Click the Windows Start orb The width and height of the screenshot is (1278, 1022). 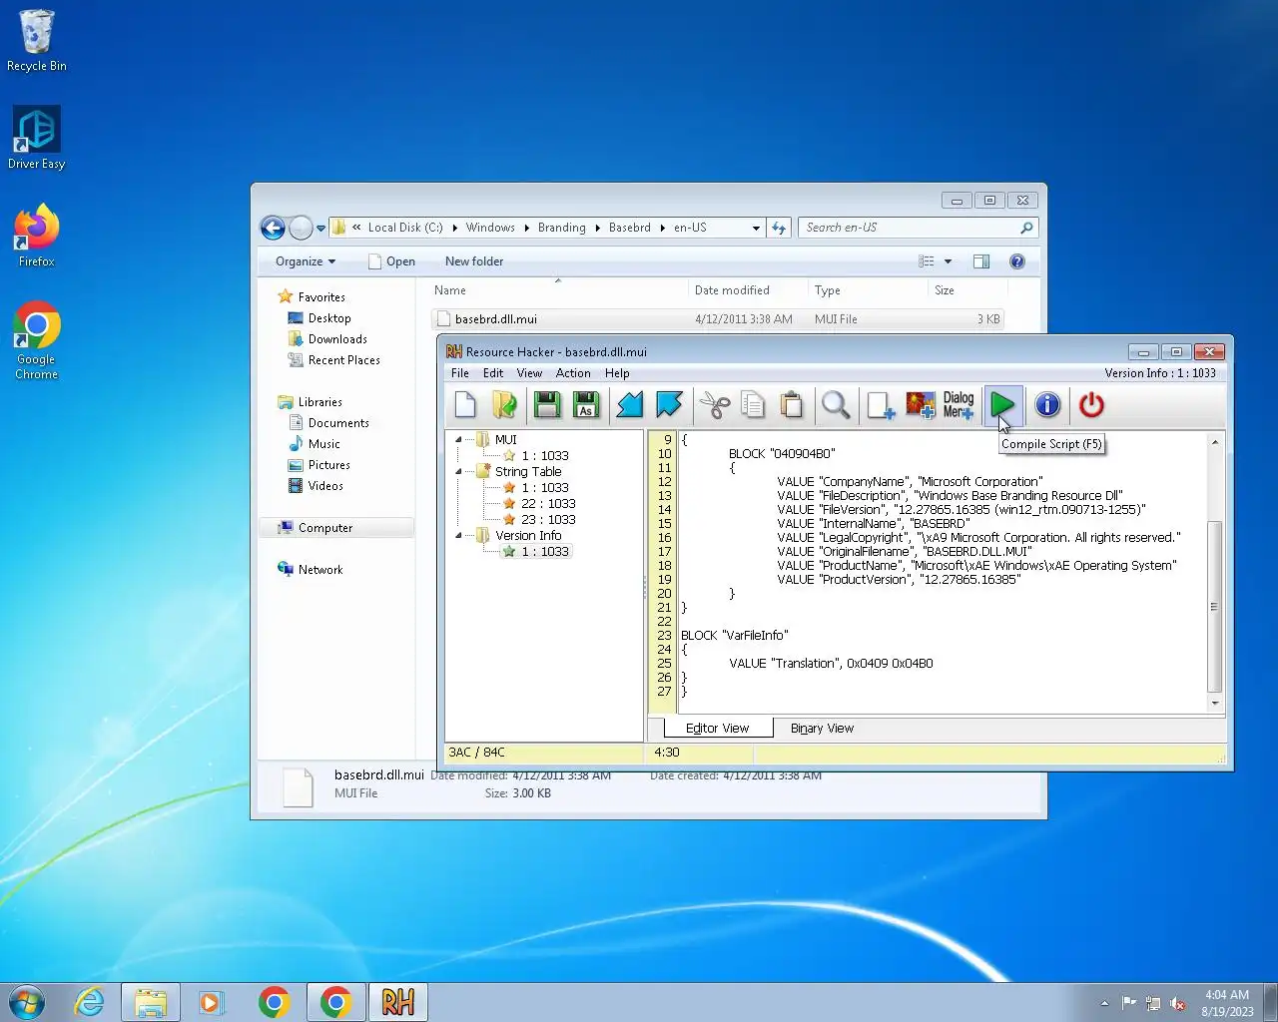[27, 1002]
